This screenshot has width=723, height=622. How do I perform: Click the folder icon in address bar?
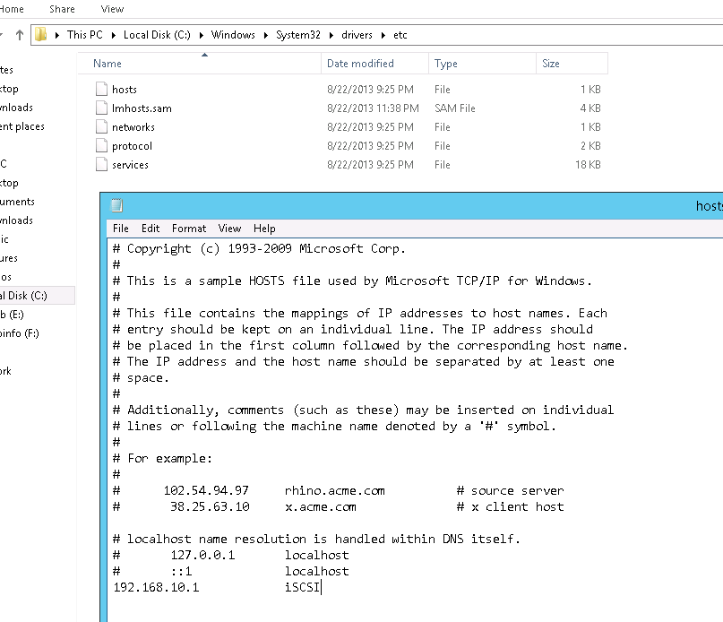click(x=41, y=35)
